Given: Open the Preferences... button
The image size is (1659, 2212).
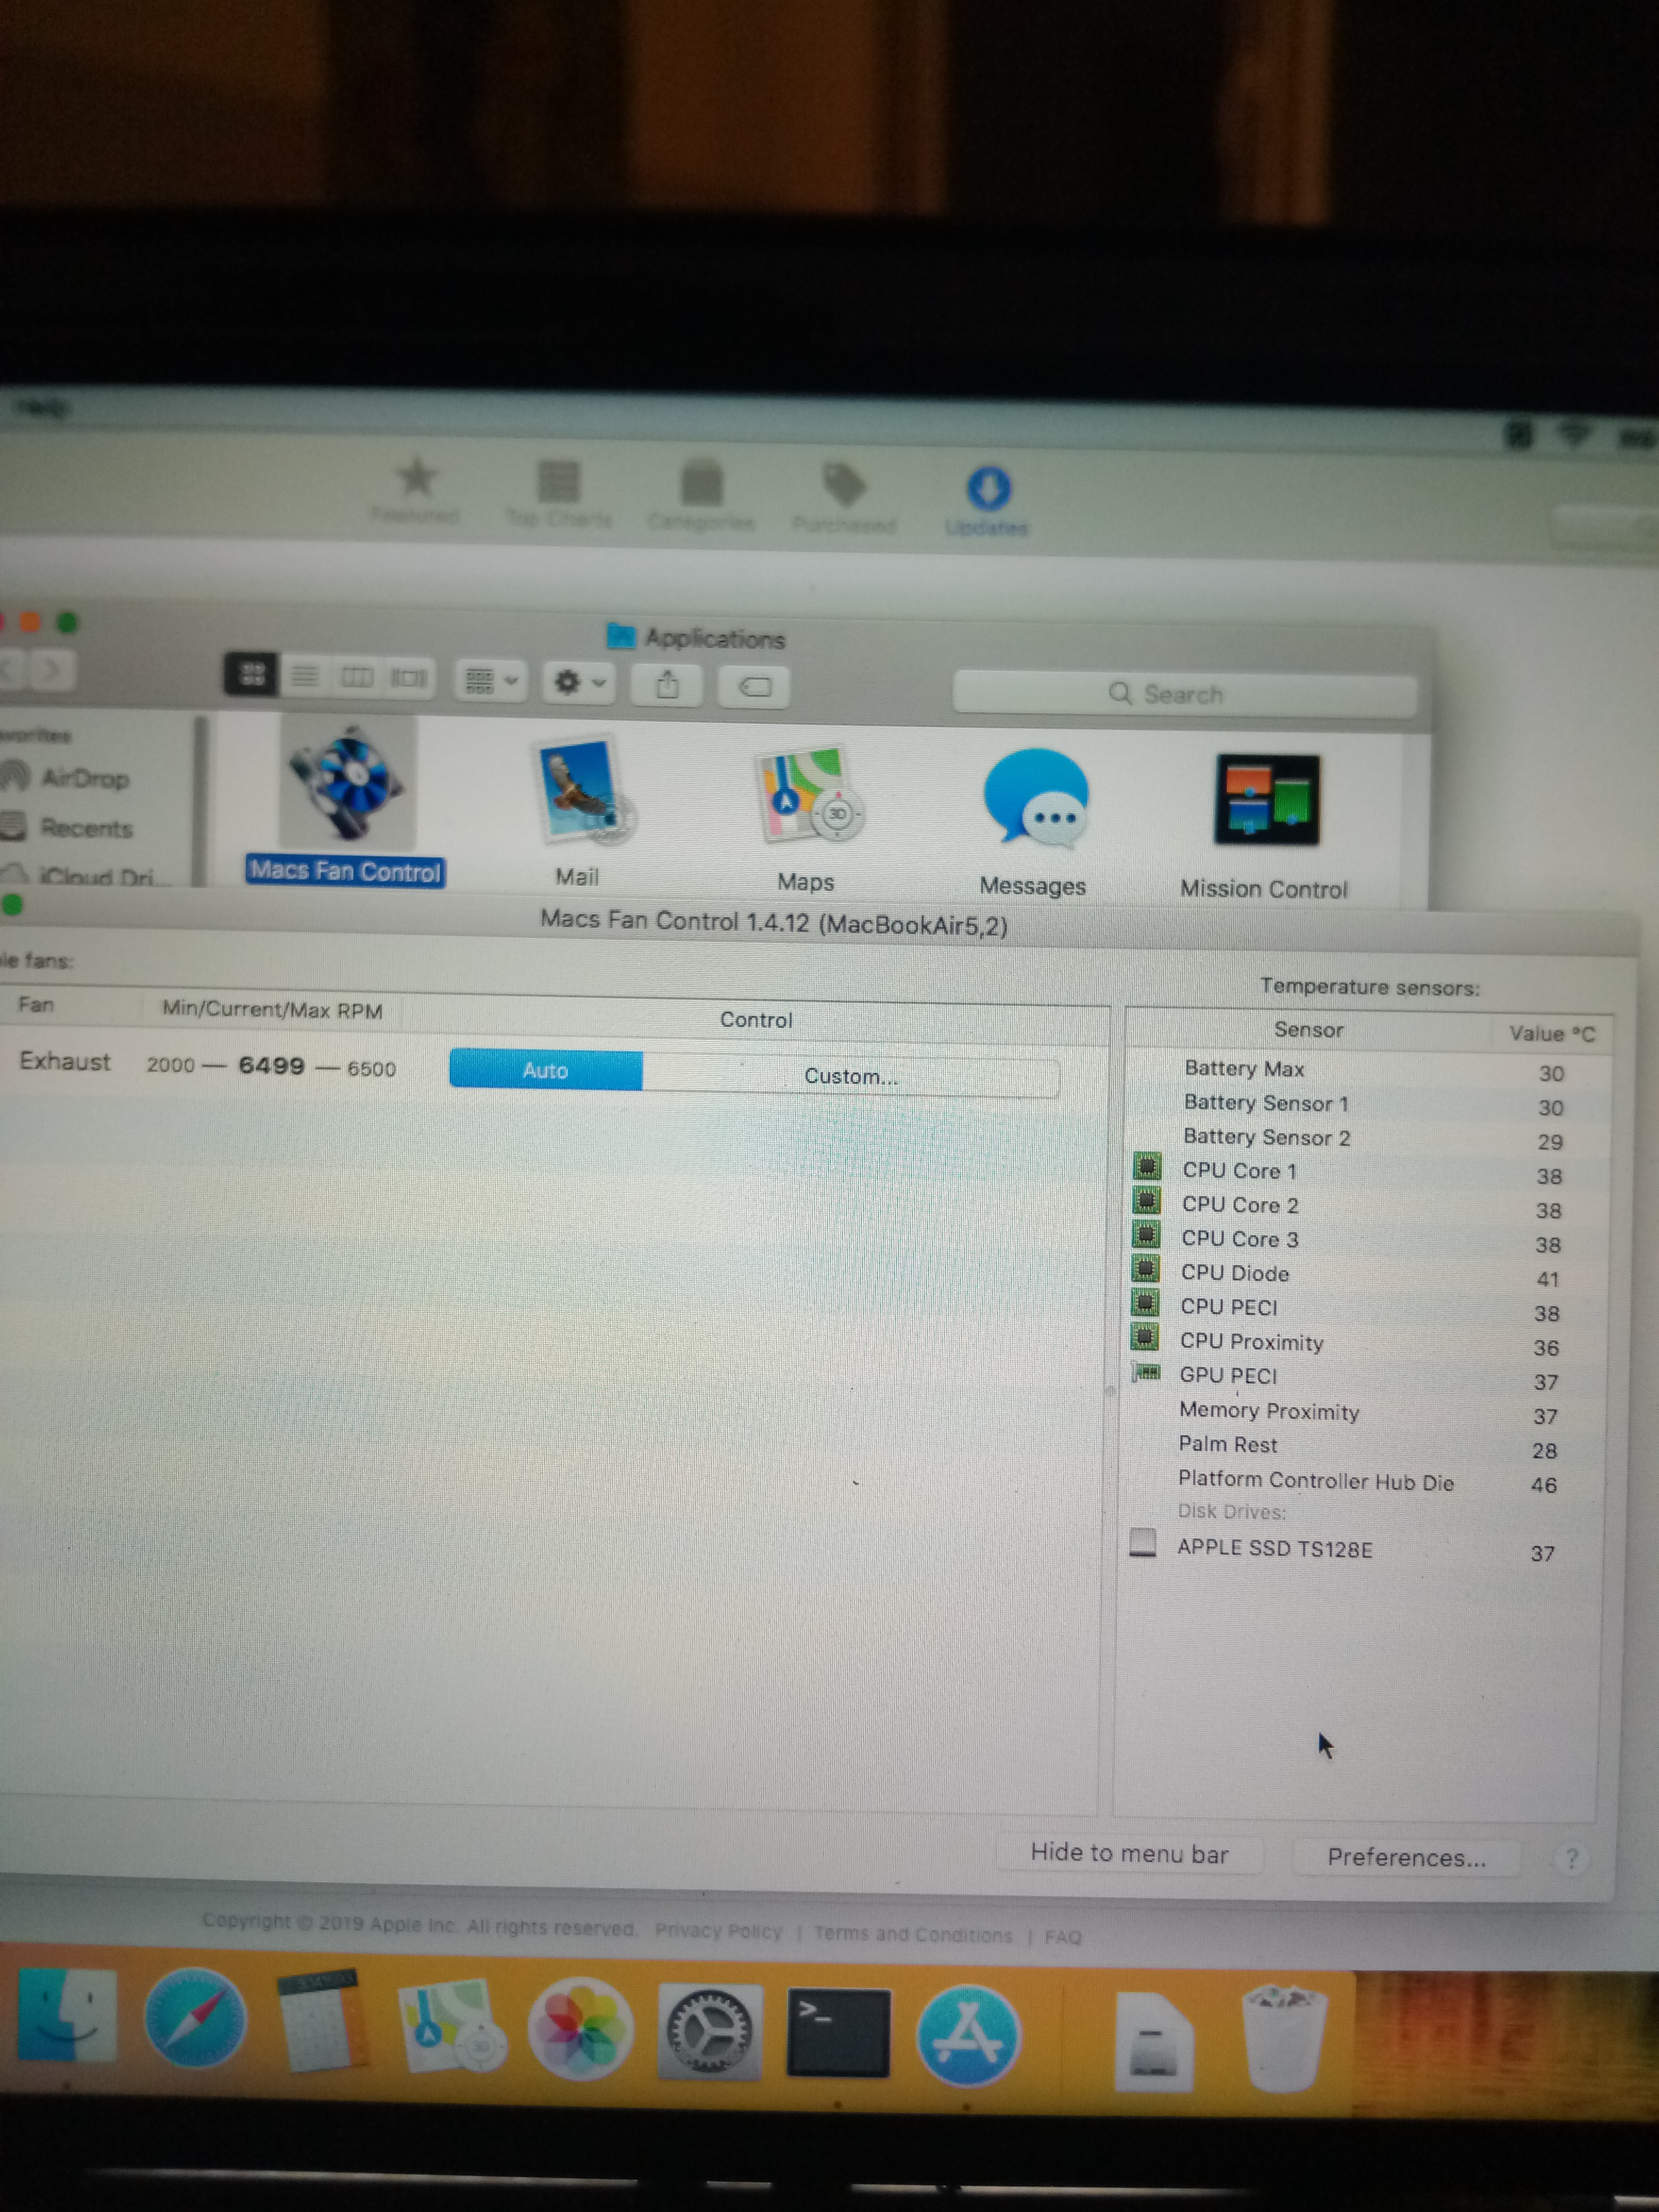Looking at the screenshot, I should [x=1406, y=1857].
